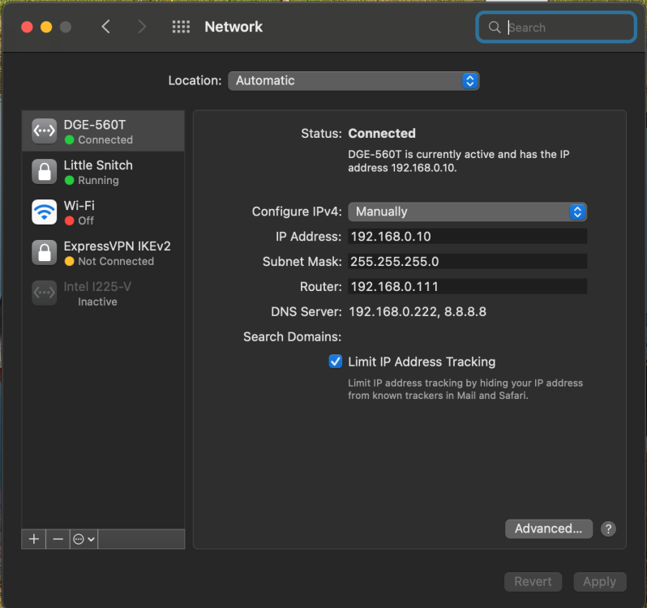The image size is (647, 608).
Task: Click the Connected status text
Action: point(382,133)
